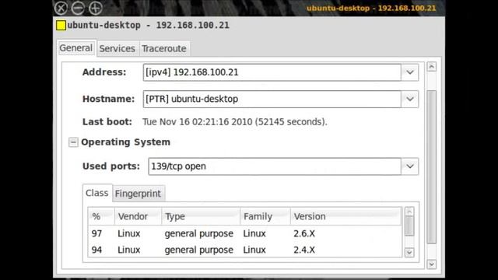Select the row with version 2.4.X
Image resolution: width=498 pixels, height=280 pixels.
pyautogui.click(x=244, y=250)
